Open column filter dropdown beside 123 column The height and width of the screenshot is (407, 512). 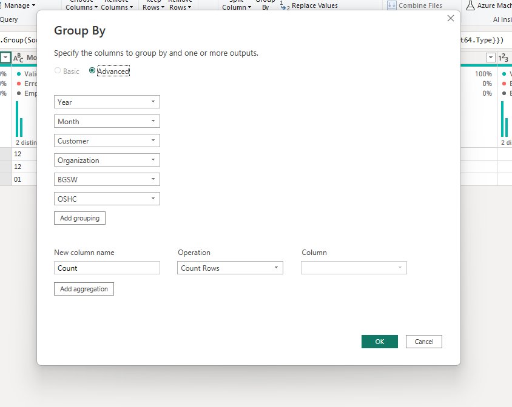490,58
